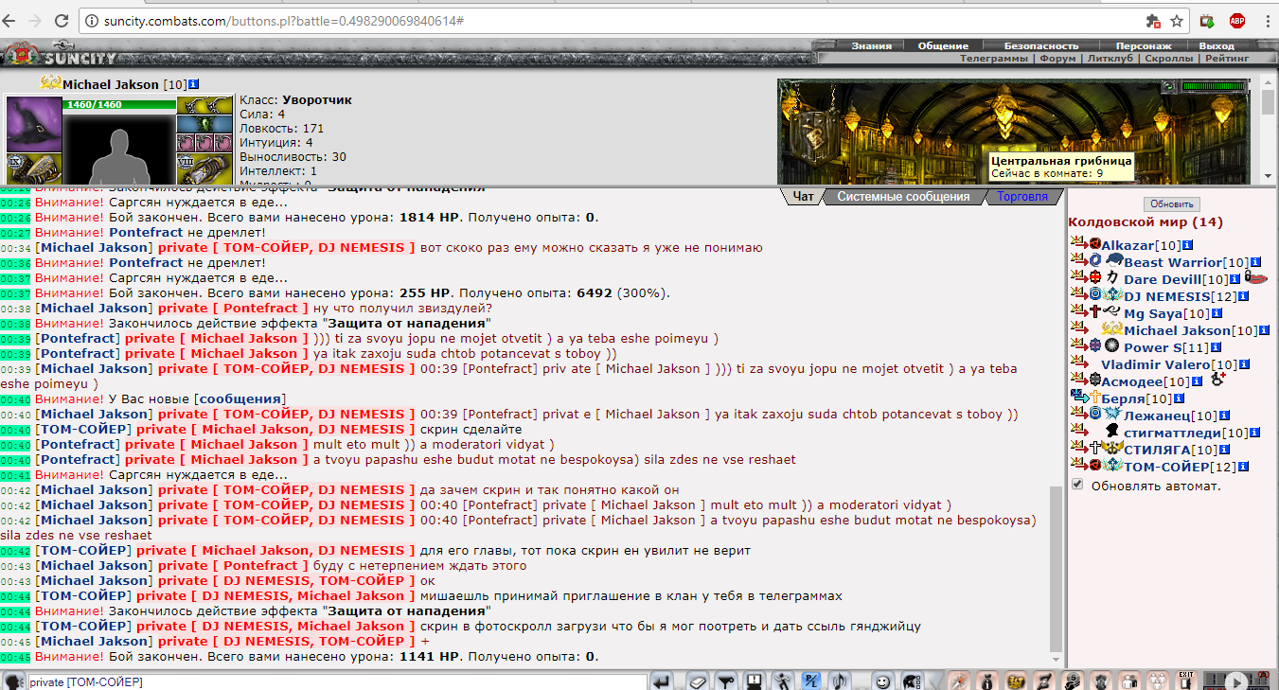The width and height of the screenshot is (1279, 690).
Task: Click player name 'Асмодее' in list
Action: coord(1131,381)
